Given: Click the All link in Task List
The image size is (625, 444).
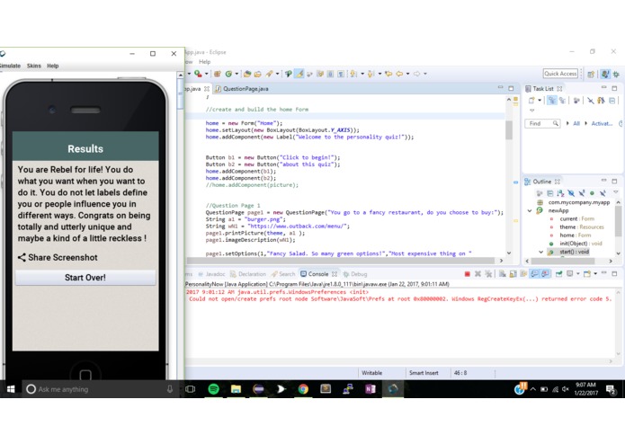Looking at the screenshot, I should 576,123.
